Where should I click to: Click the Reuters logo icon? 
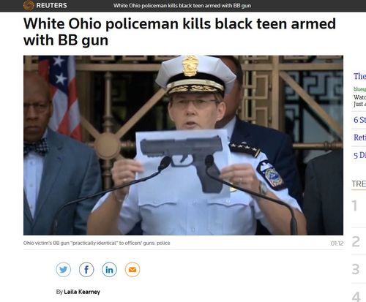click(x=29, y=5)
